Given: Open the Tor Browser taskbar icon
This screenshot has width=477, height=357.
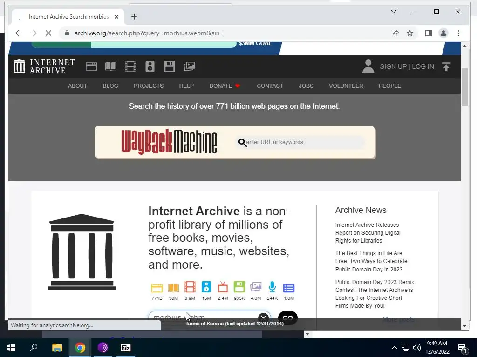Looking at the screenshot, I should point(102,348).
